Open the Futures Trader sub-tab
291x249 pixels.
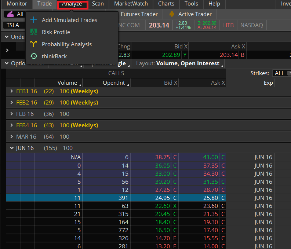(x=139, y=14)
